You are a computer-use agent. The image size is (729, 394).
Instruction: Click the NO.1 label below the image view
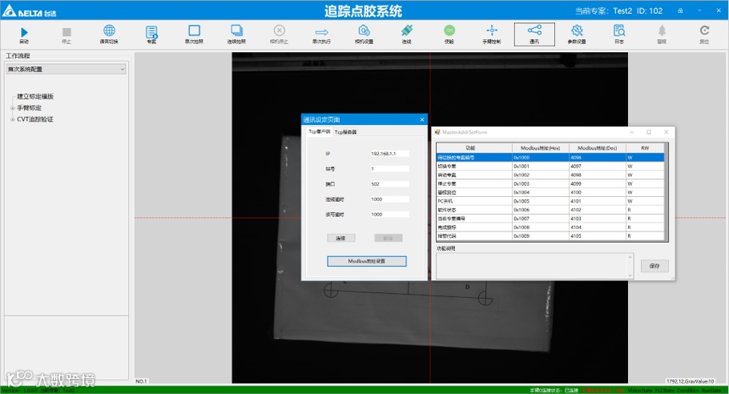point(141,381)
